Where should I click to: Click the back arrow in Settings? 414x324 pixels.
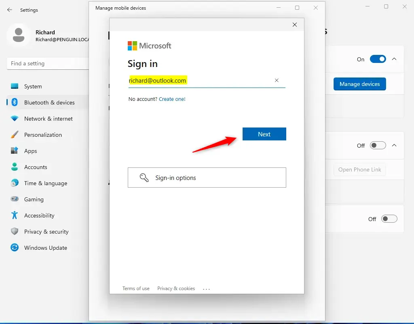(x=10, y=10)
